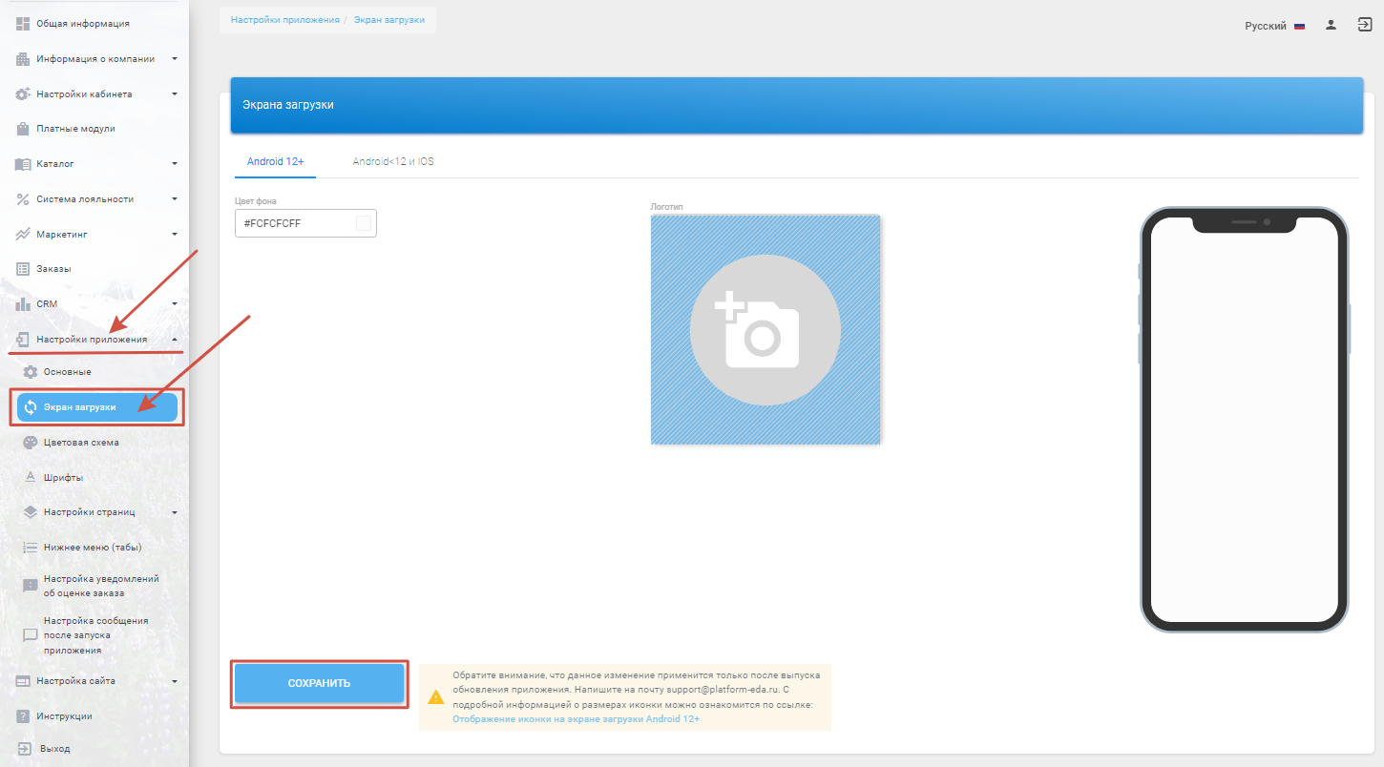Viewport: 1384px width, 767px height.
Task: Click the Настройки страниц layers icon
Action: (31, 512)
